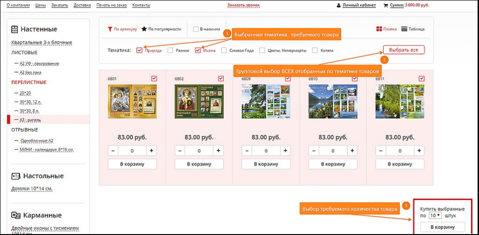The width and height of the screenshot is (479, 235).
Task: Click Заказать звонок link
Action: pos(242,5)
